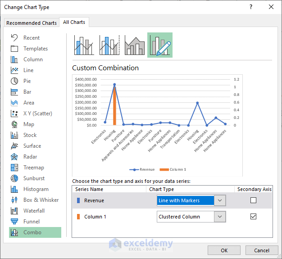Click the Secondary Axis column header
This screenshot has width=282, height=259.
pos(255,189)
